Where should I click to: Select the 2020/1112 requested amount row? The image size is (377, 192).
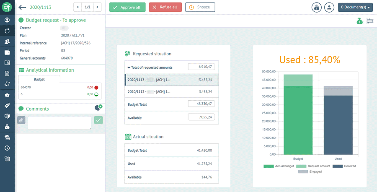pos(171,91)
